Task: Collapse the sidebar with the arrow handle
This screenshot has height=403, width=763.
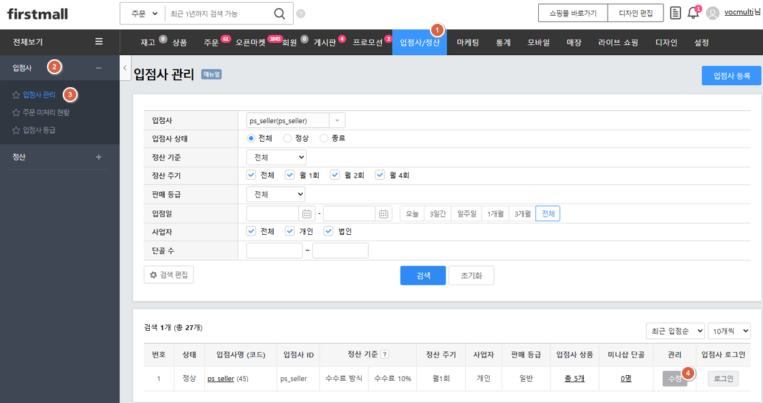Action: pos(125,68)
